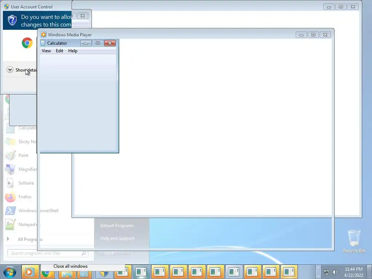The image size is (372, 279).
Task: Launch Sticky Notes from the Start menu
Action: [x=21, y=142]
